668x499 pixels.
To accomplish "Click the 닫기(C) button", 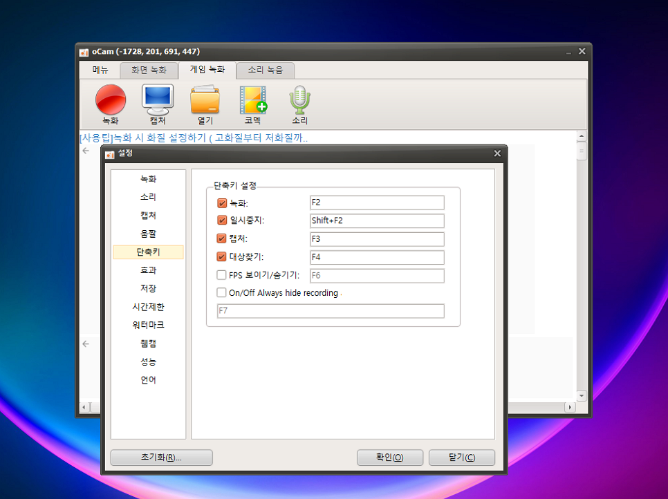I will [462, 458].
